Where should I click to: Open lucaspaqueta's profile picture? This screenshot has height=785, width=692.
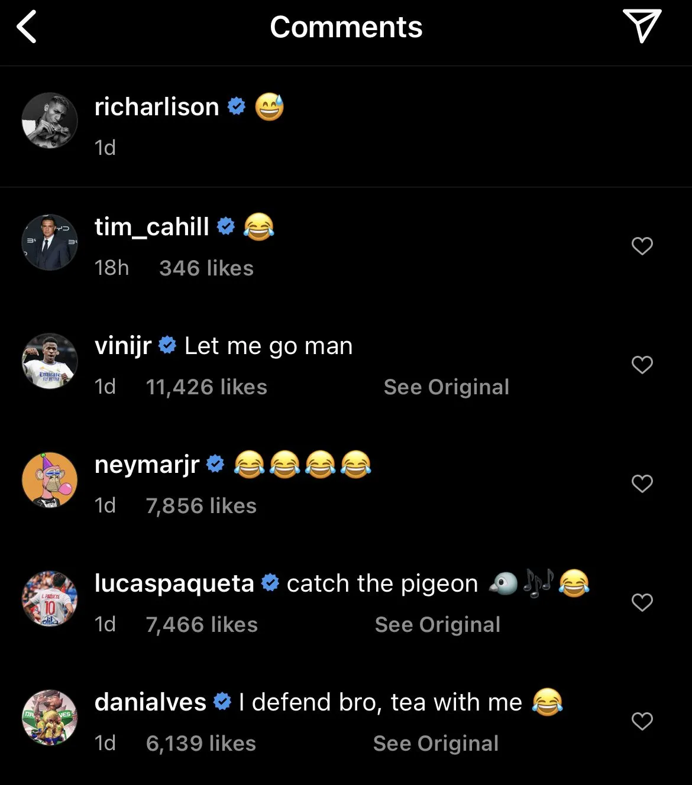[x=50, y=599]
